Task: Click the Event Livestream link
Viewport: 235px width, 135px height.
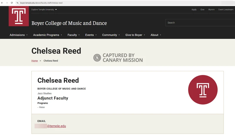Action: click(x=226, y=10)
